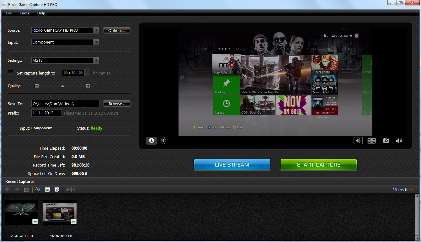This screenshot has width=421, height=242.
Task: Click the capture length time field
Action: pos(73,73)
